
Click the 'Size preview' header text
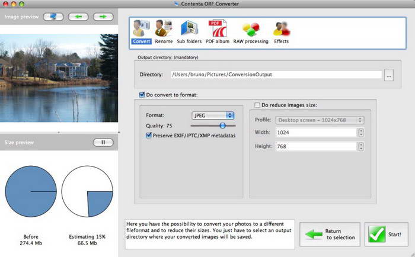19,142
